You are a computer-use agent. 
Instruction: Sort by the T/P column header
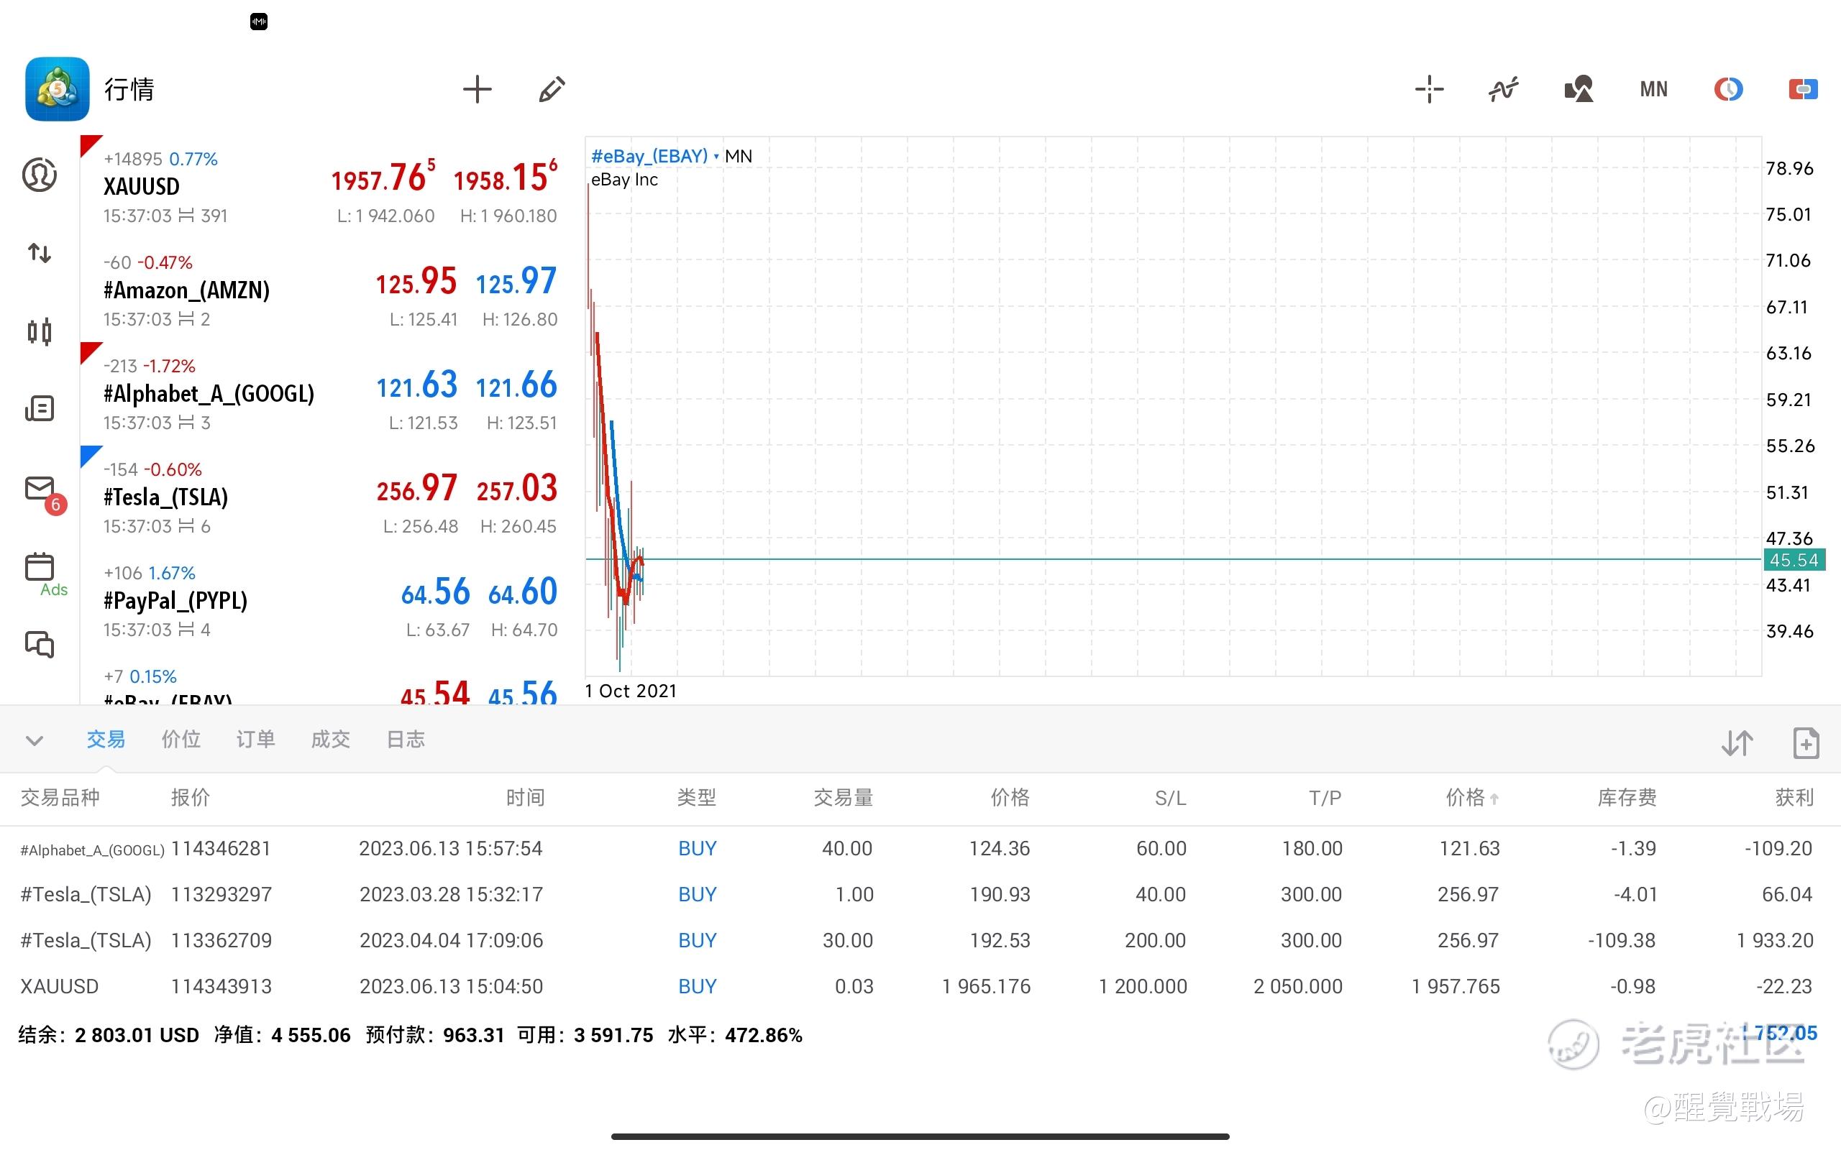(1325, 798)
